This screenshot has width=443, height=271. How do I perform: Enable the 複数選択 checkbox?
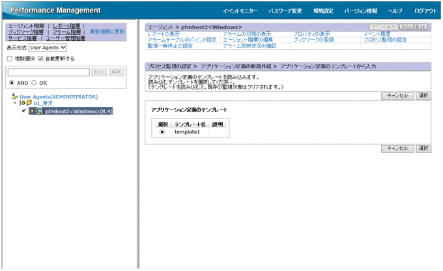[x=10, y=59]
